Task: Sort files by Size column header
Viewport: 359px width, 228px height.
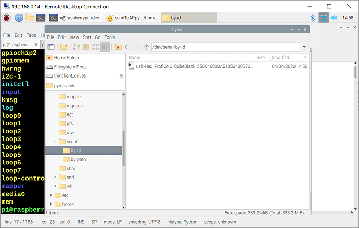Action: 262,57
